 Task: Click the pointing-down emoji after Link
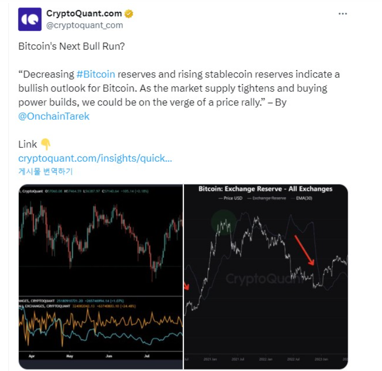[x=45, y=145]
